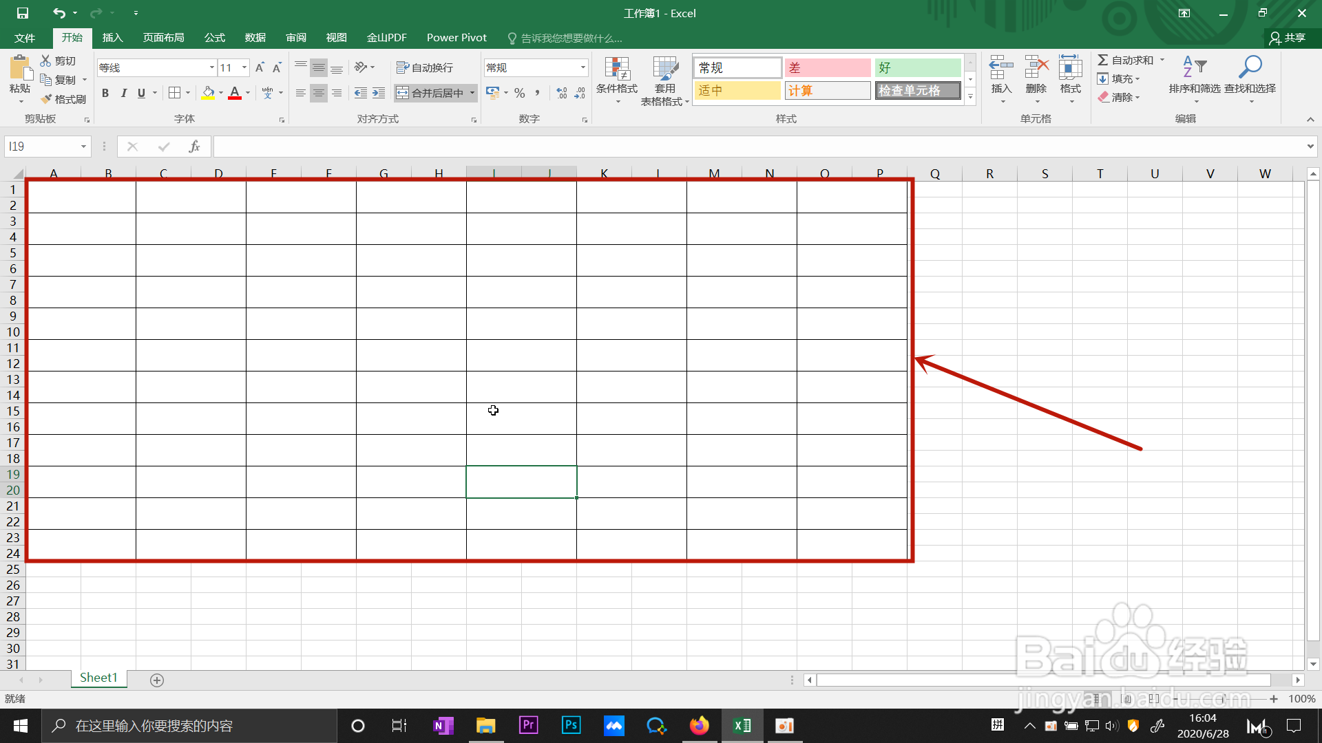The width and height of the screenshot is (1322, 743).
Task: Click the Increase Indent icon
Action: pos(379,93)
